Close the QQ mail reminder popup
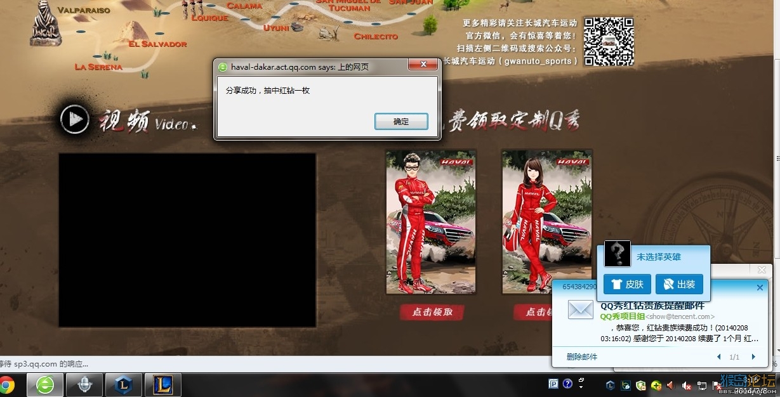 tap(760, 288)
